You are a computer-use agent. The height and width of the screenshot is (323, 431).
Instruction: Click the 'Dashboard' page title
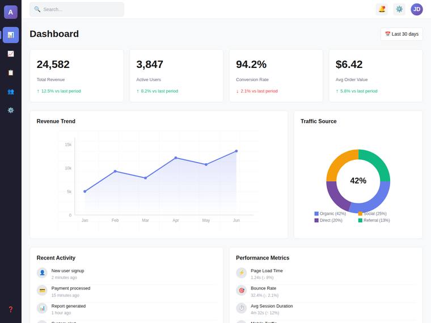[x=54, y=34]
